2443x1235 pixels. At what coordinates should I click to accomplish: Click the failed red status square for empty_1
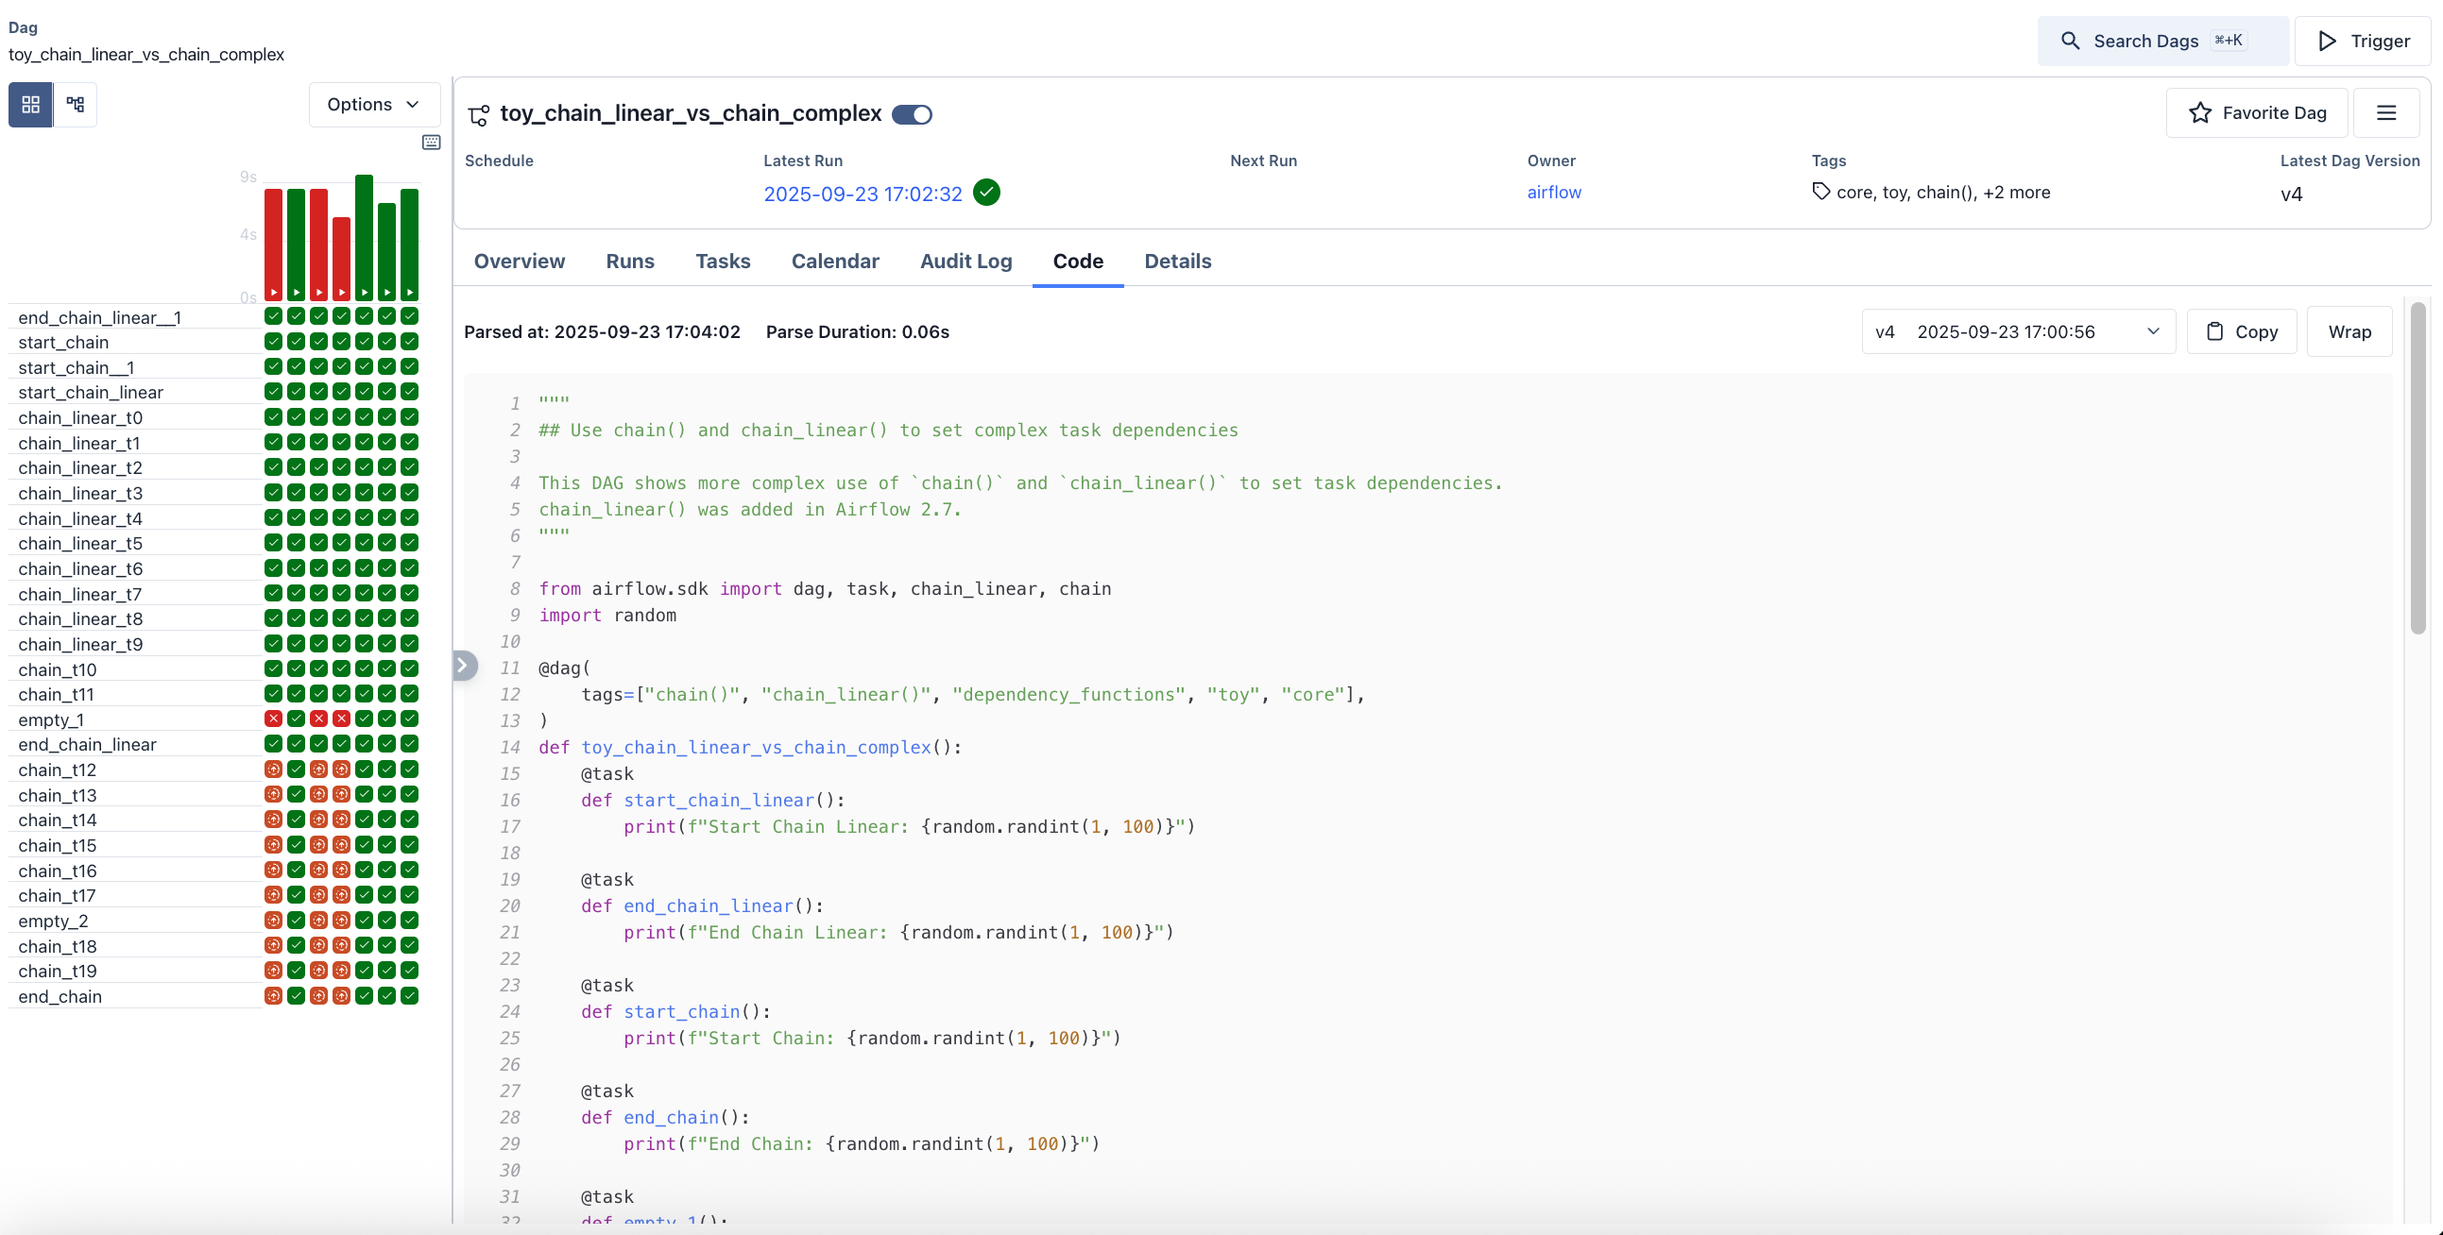tap(273, 719)
